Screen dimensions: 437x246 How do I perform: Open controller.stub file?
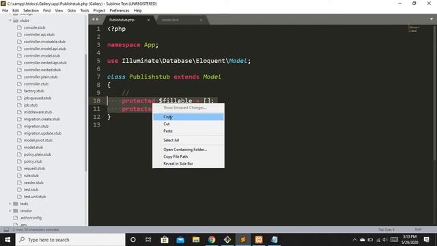pyautogui.click(x=36, y=84)
